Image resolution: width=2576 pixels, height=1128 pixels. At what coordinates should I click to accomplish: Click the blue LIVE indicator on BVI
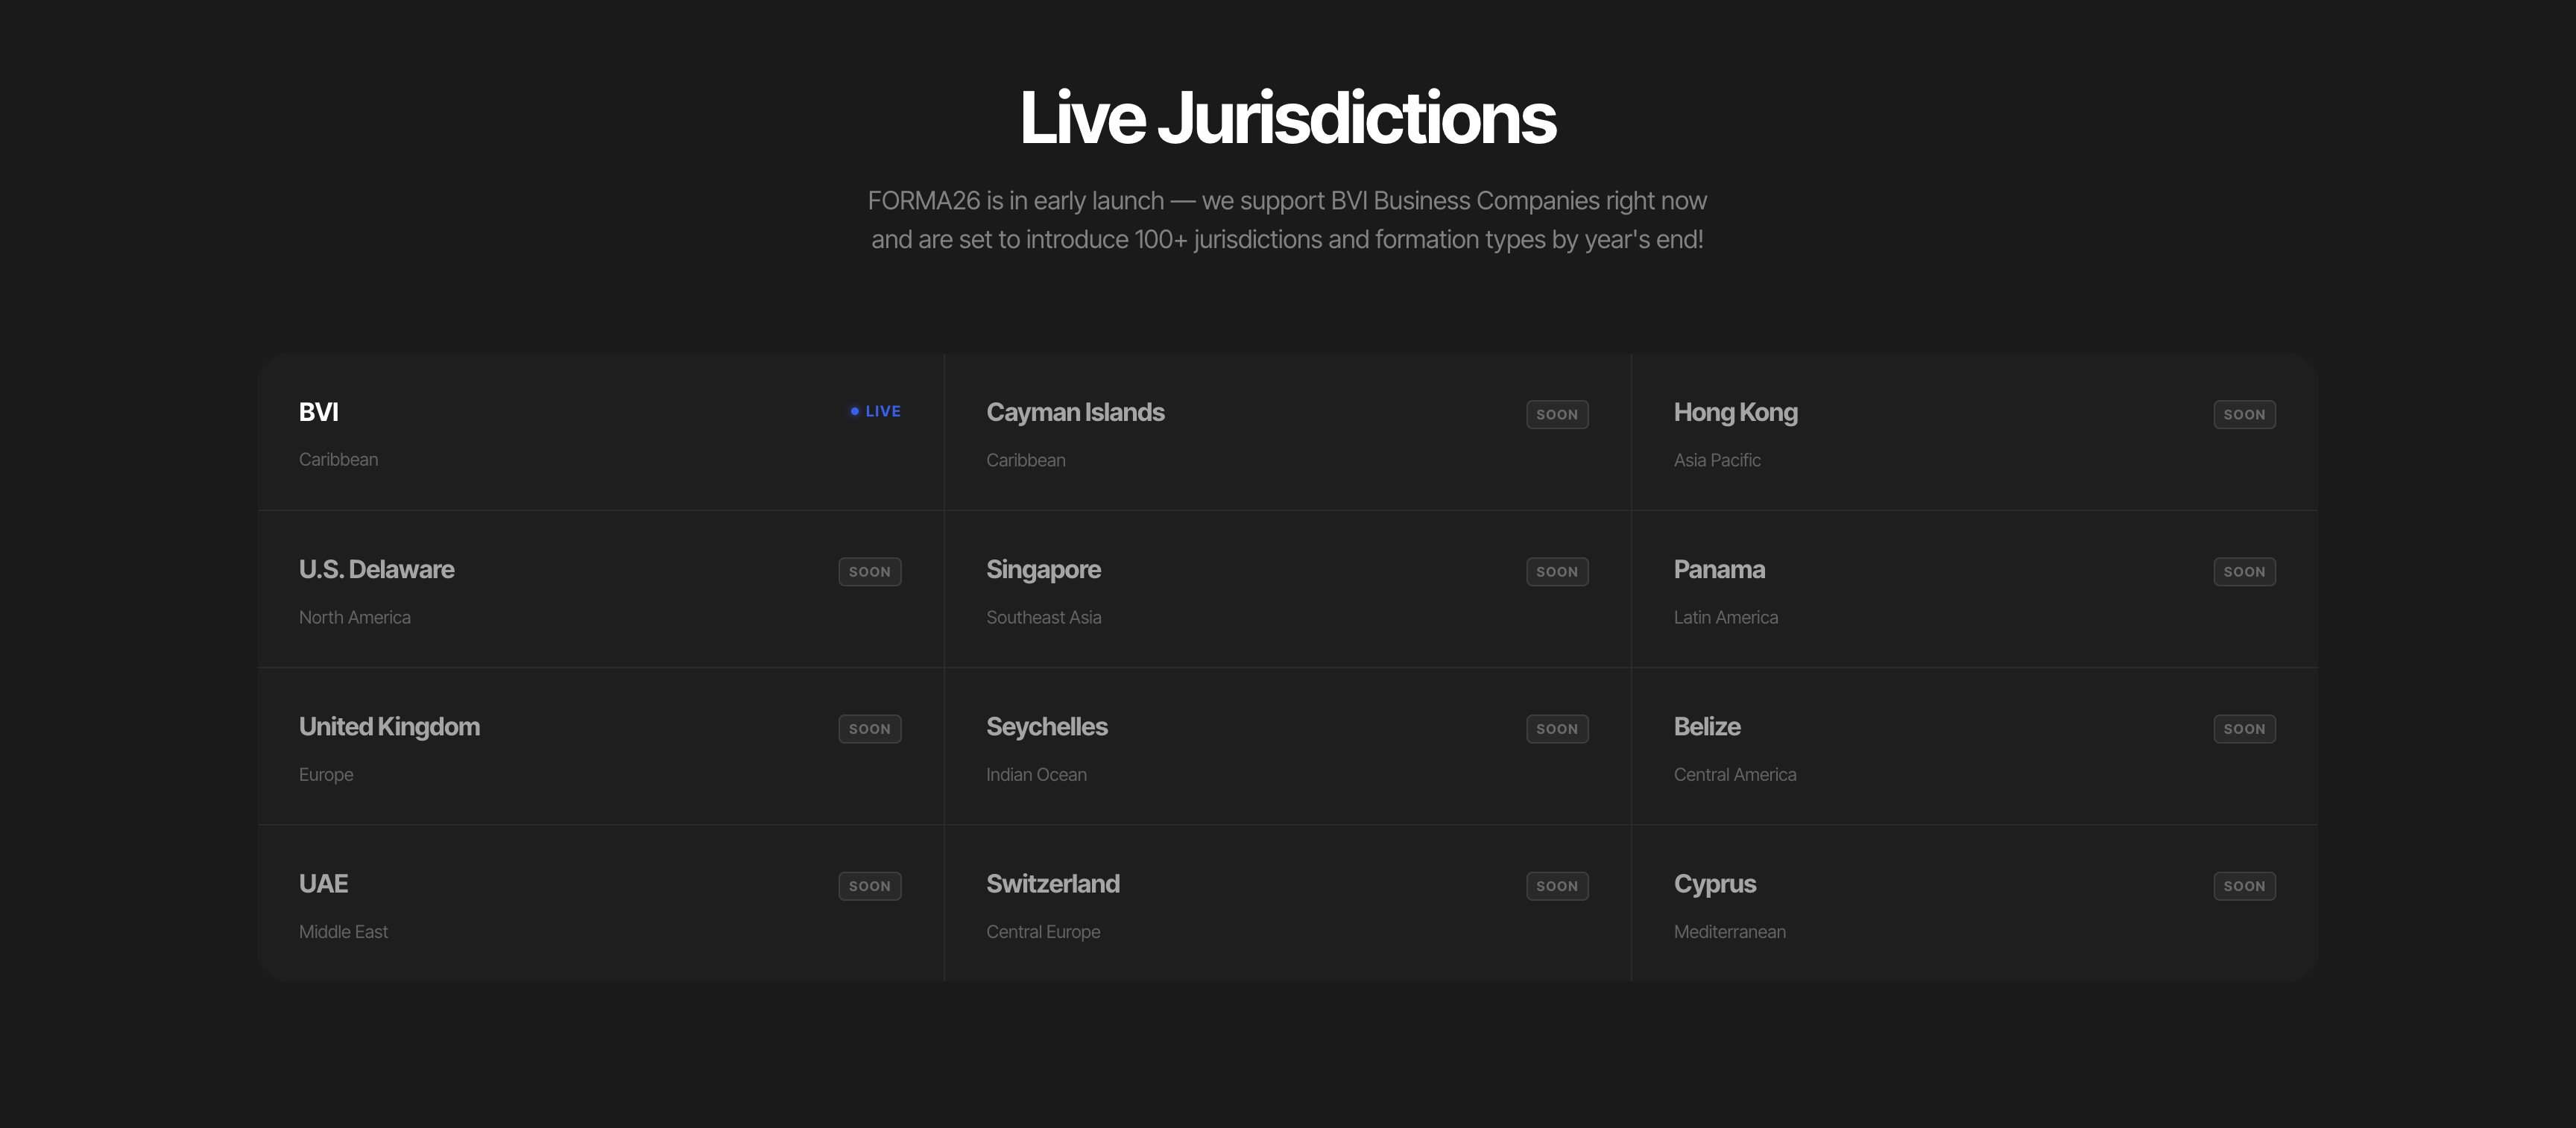click(875, 411)
